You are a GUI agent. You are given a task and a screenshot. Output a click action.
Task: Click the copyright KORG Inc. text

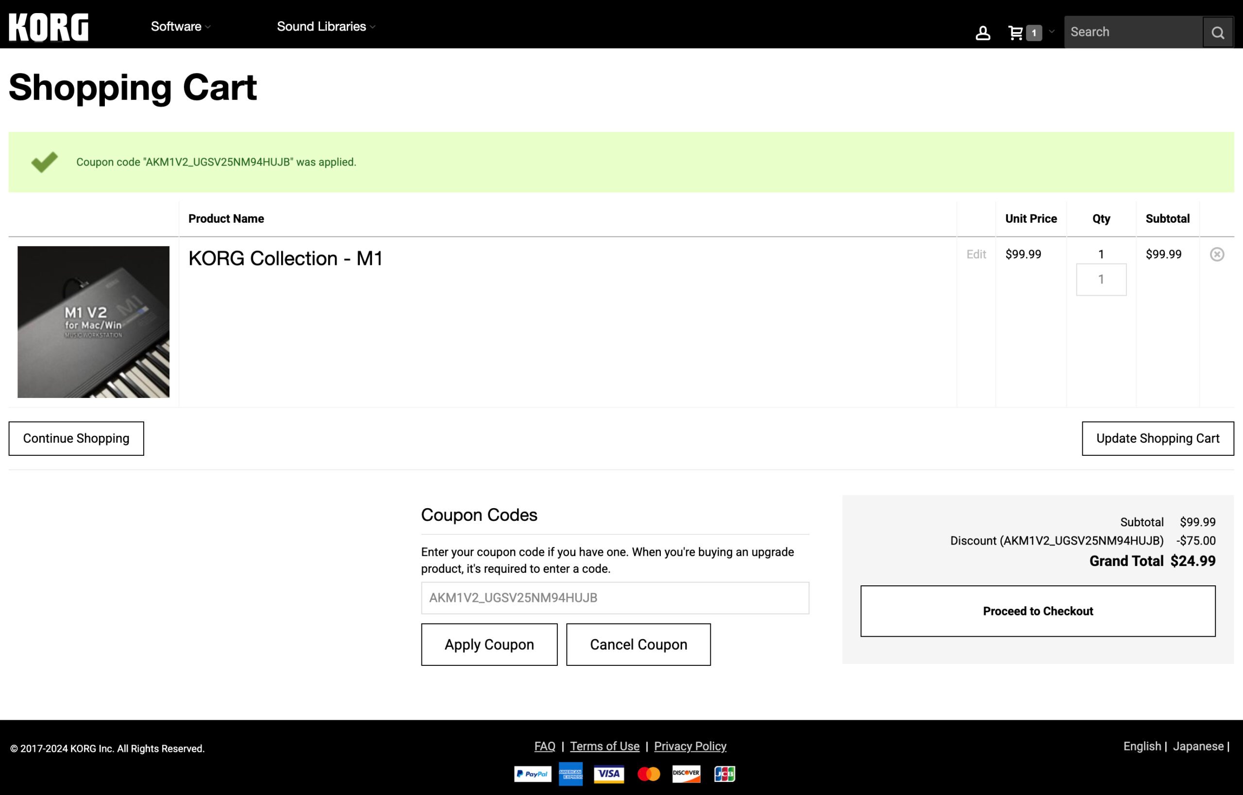107,749
